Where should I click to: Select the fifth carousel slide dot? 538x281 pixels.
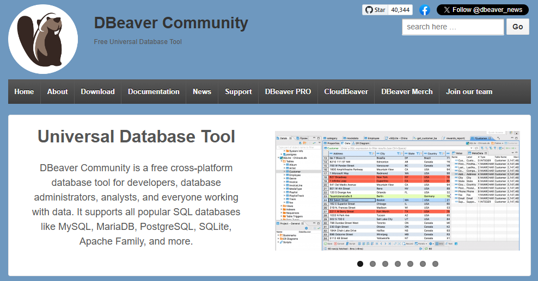pos(411,264)
